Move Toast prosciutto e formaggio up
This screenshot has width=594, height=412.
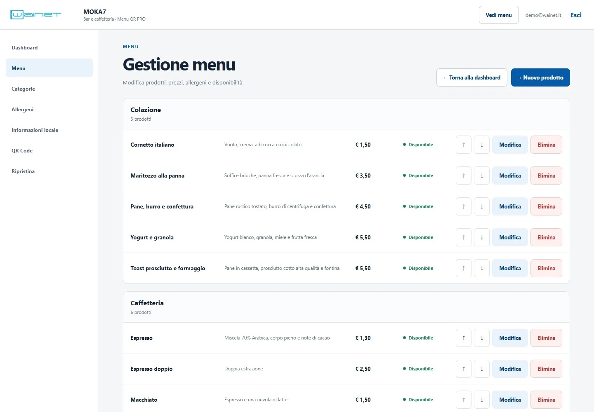[464, 268]
